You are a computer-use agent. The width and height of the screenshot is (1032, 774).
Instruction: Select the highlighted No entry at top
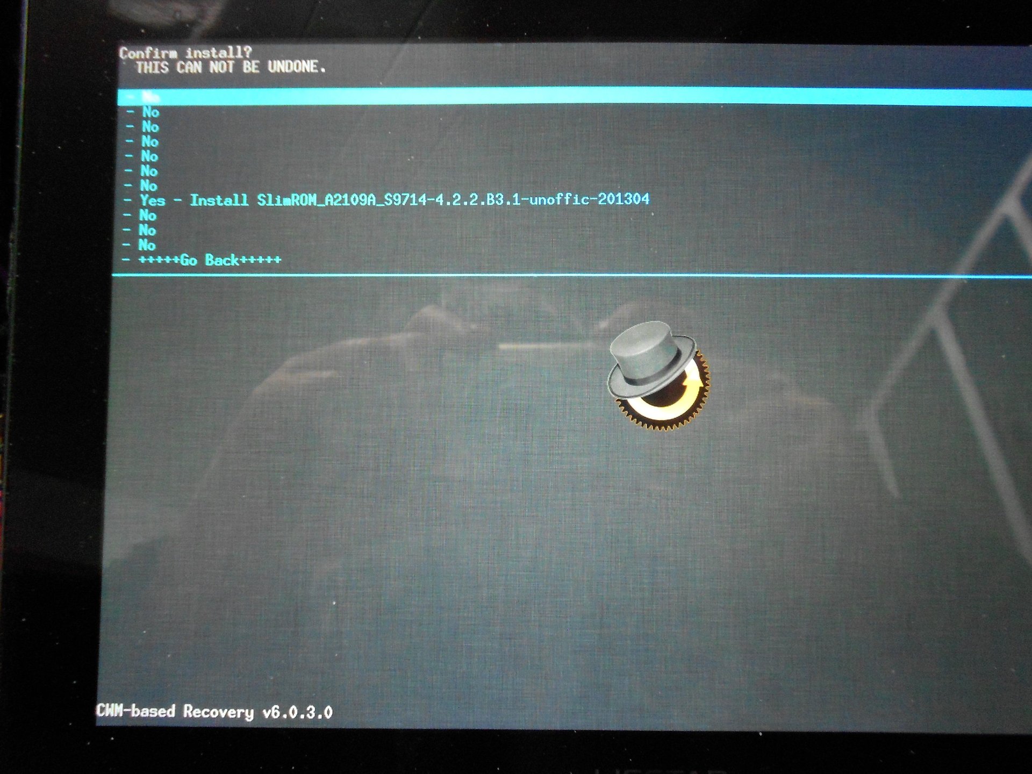pyautogui.click(x=574, y=97)
